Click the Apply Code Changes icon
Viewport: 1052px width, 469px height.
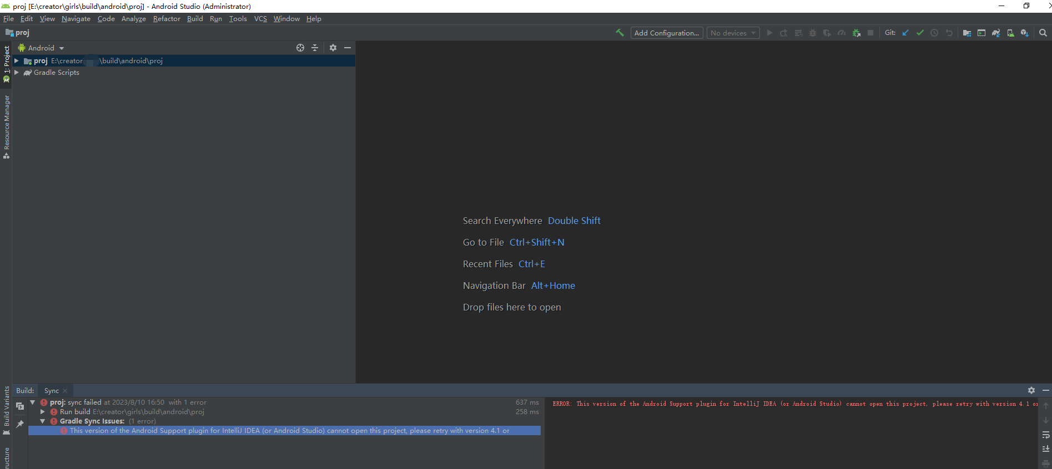(798, 33)
